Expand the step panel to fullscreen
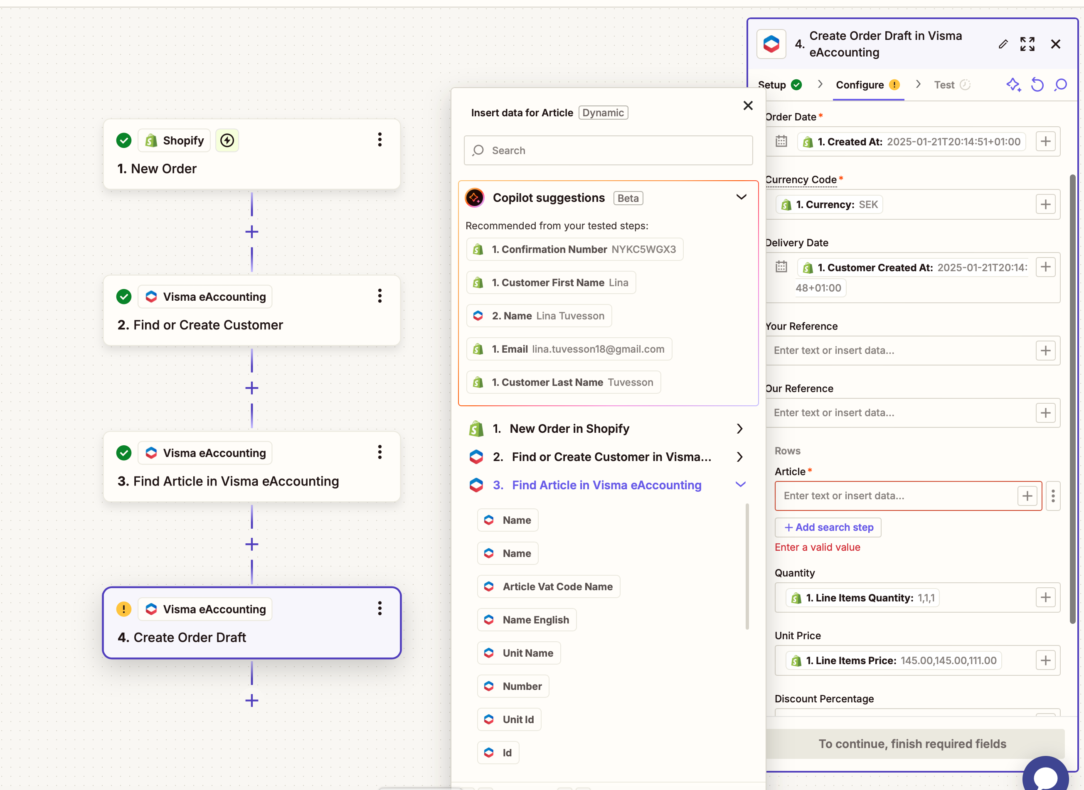The width and height of the screenshot is (1084, 790). pos(1027,44)
